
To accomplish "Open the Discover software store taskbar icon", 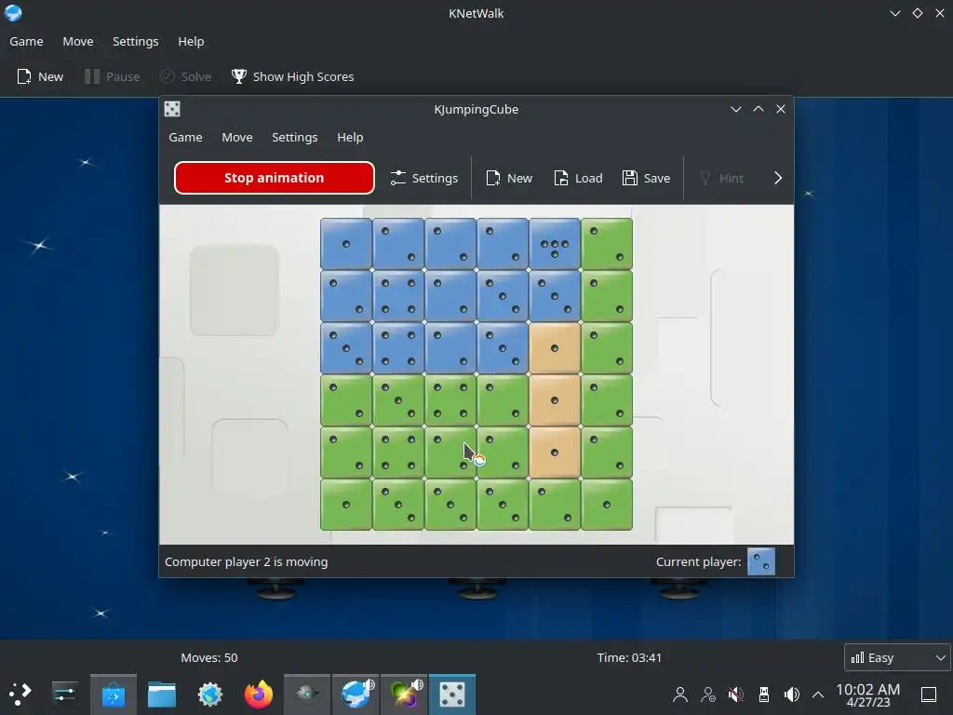I will tap(113, 695).
